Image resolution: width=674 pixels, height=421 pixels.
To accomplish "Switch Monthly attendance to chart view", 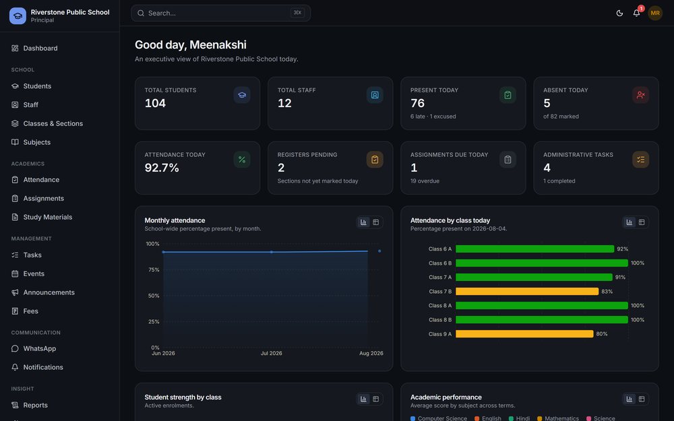I will click(x=364, y=222).
